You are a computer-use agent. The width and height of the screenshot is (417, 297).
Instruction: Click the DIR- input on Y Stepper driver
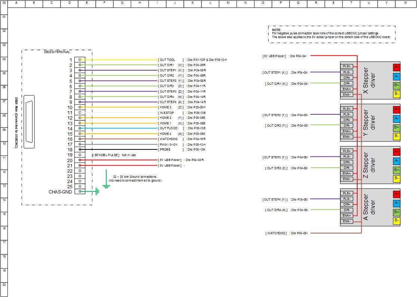[x=346, y=126]
